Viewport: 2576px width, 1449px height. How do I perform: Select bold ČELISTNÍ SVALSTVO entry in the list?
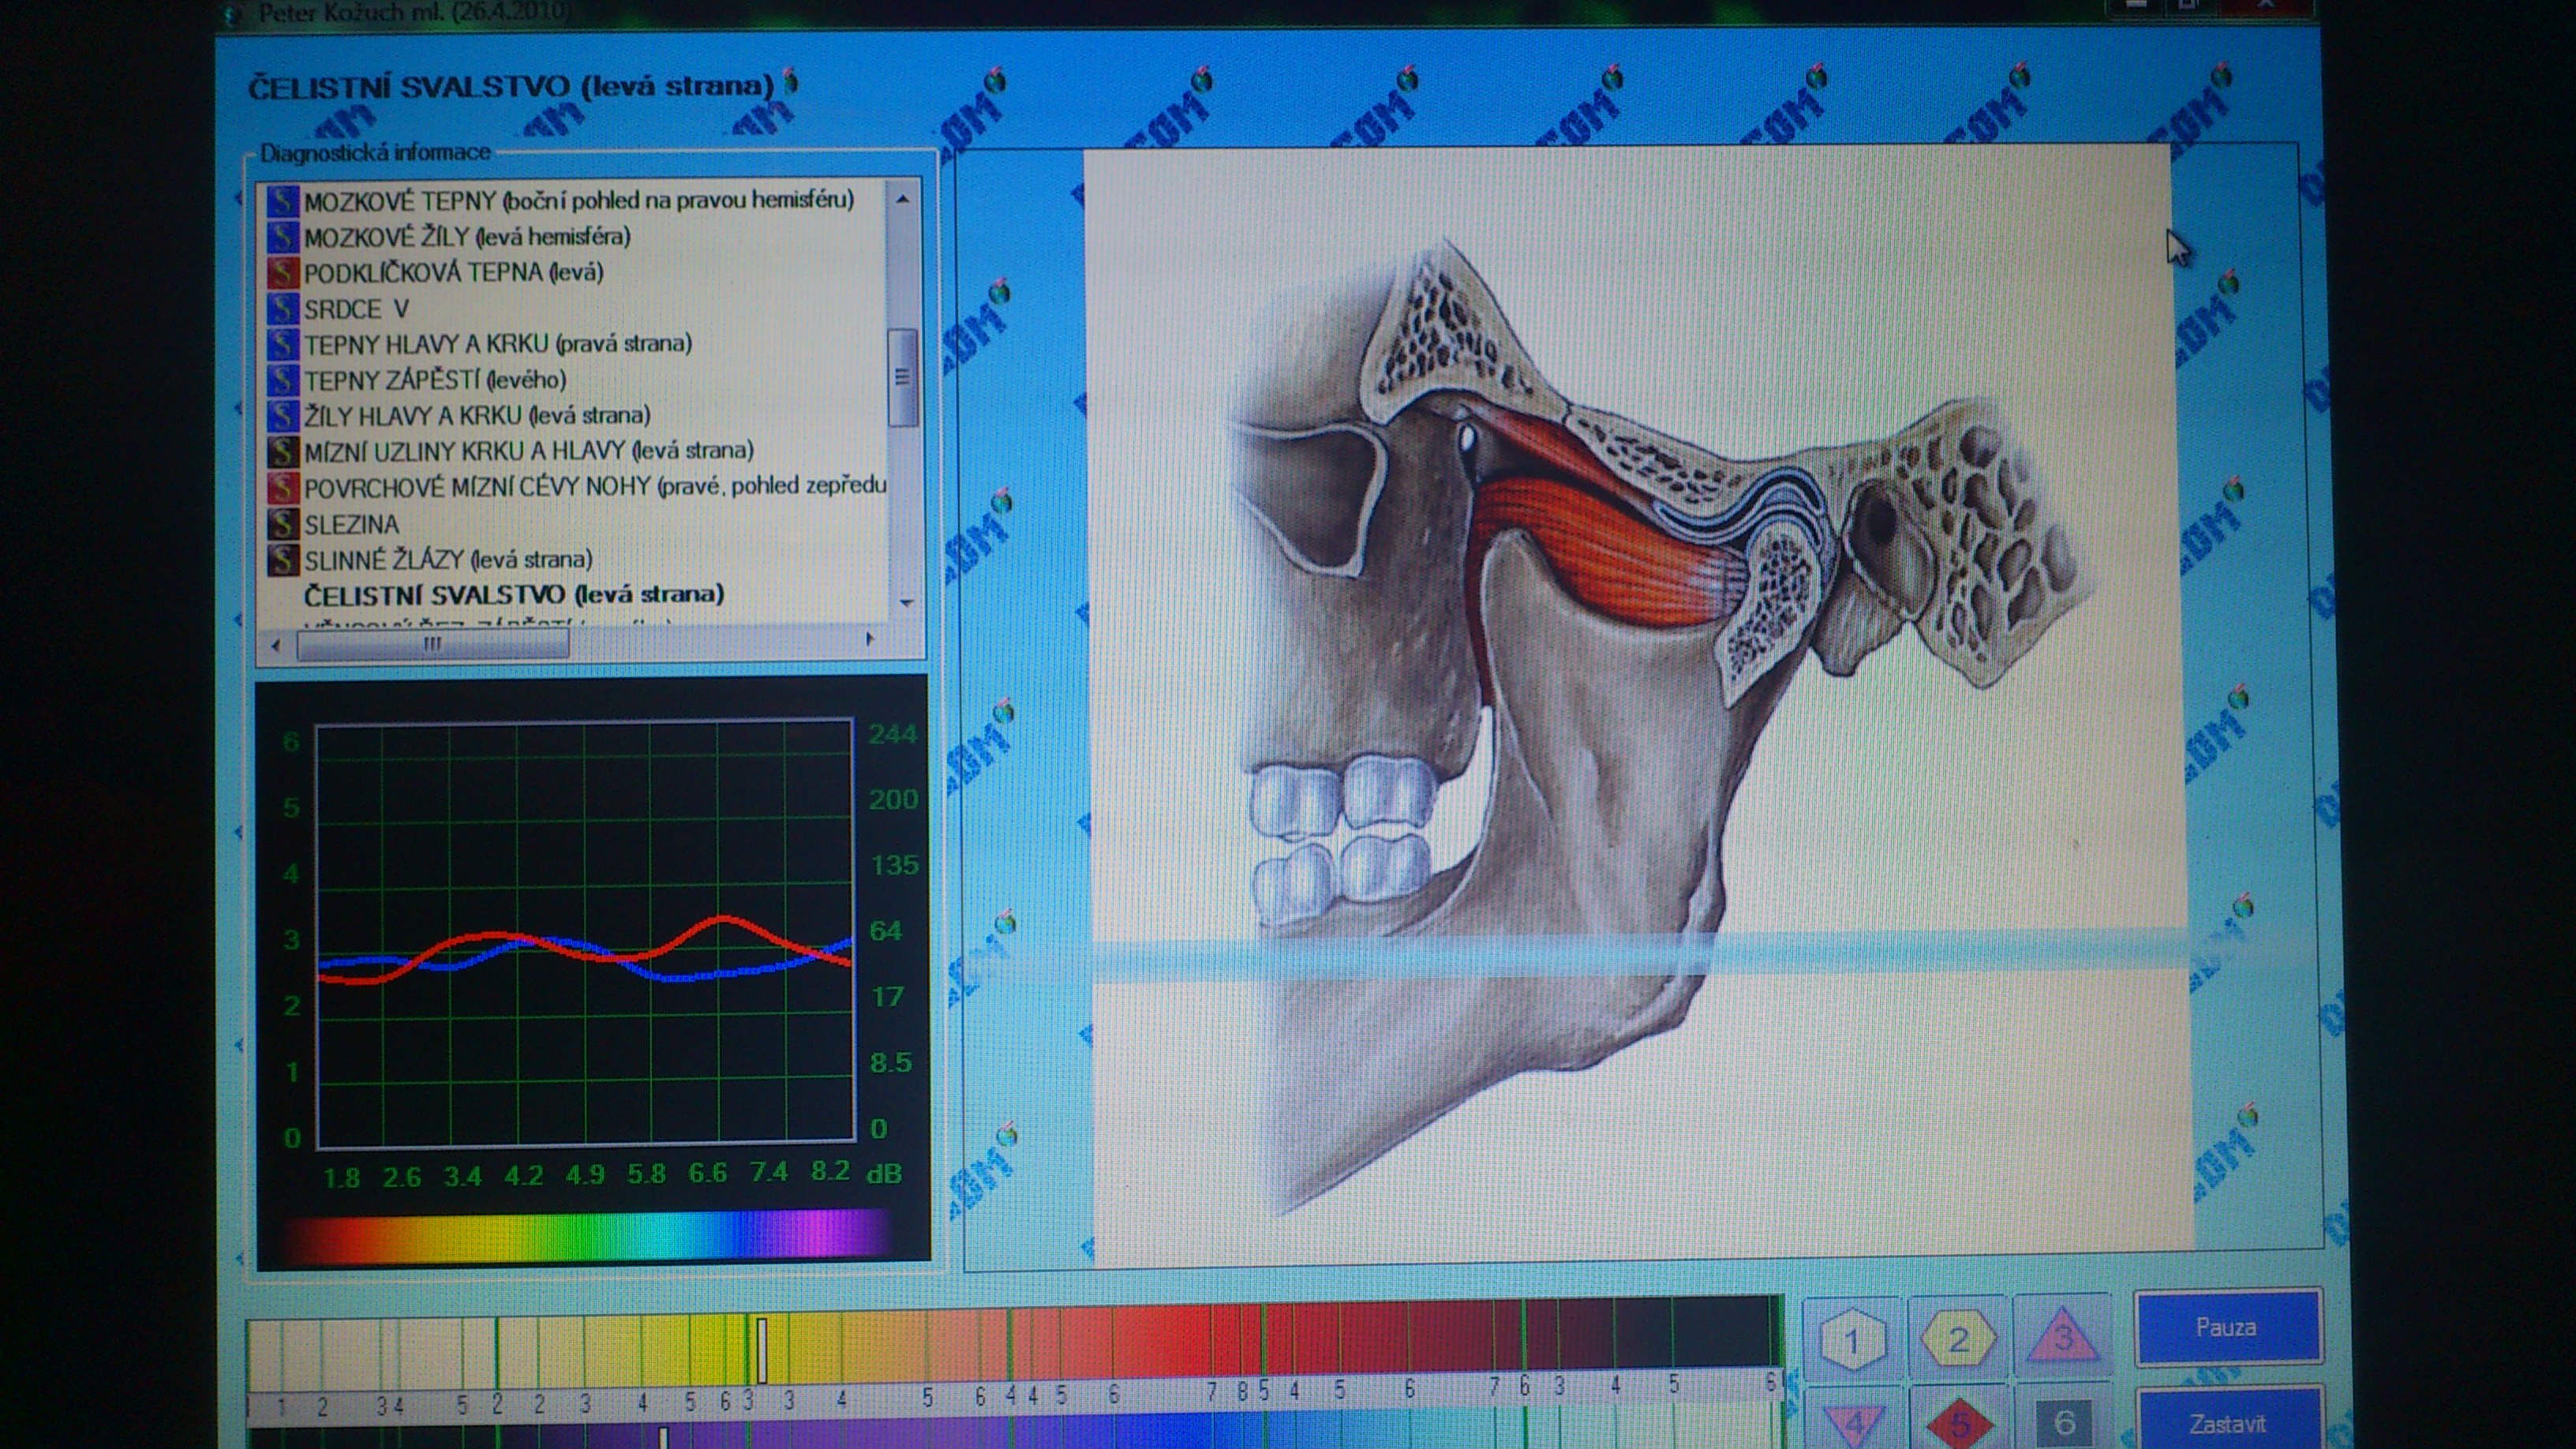[514, 595]
